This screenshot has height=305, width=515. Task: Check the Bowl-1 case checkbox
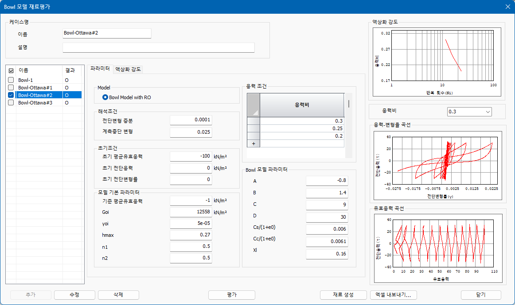[11, 80]
